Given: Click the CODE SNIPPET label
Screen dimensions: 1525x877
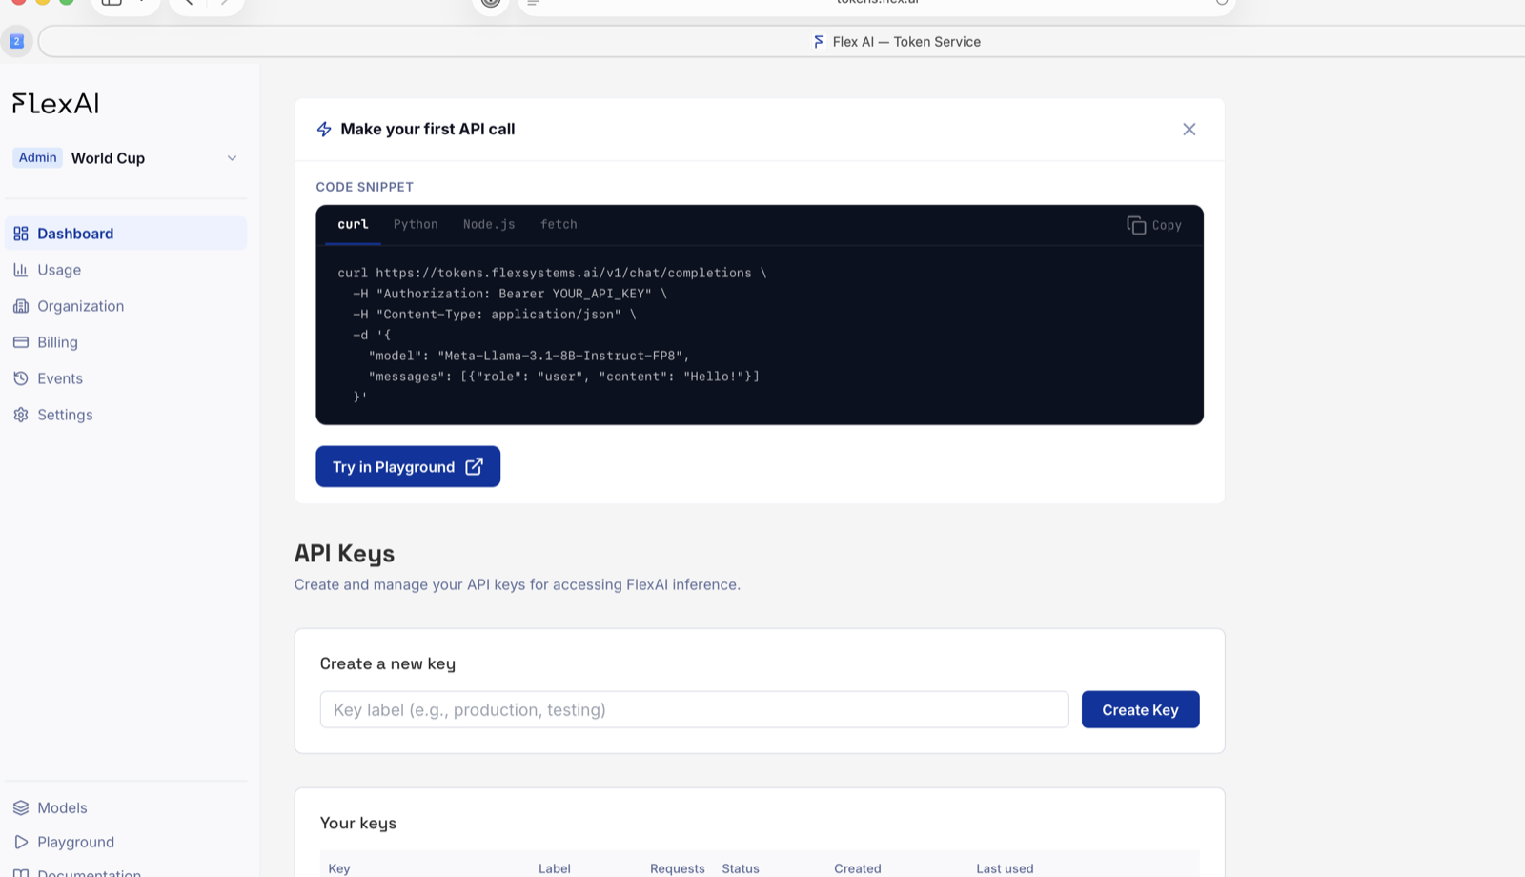Looking at the screenshot, I should click(365, 187).
